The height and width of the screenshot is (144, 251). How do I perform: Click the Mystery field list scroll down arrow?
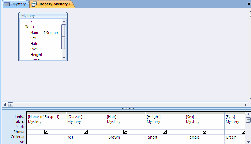click(64, 57)
